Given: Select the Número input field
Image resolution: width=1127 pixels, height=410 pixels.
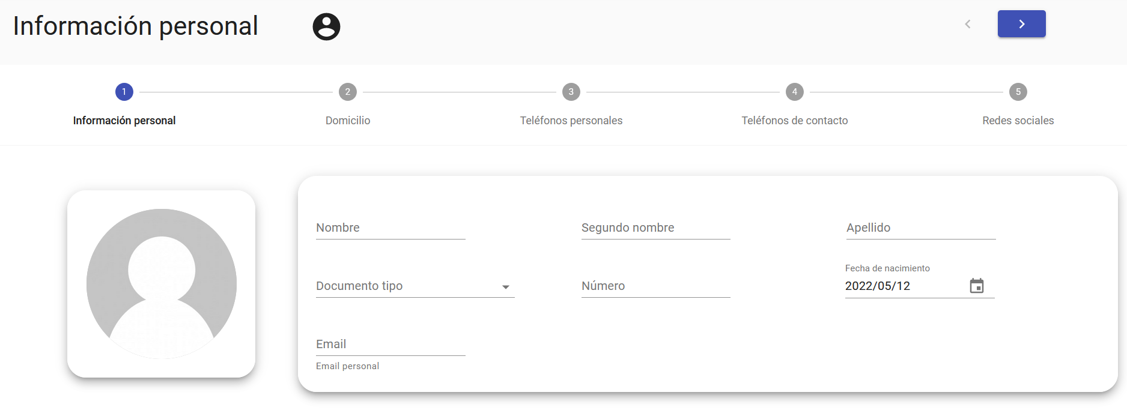Looking at the screenshot, I should 655,286.
